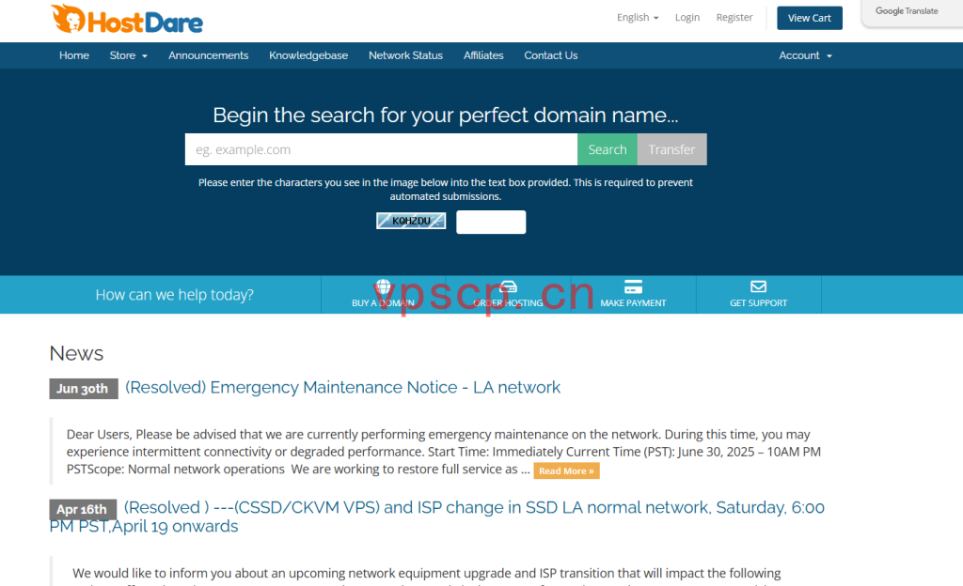Click the Login link

tap(687, 17)
